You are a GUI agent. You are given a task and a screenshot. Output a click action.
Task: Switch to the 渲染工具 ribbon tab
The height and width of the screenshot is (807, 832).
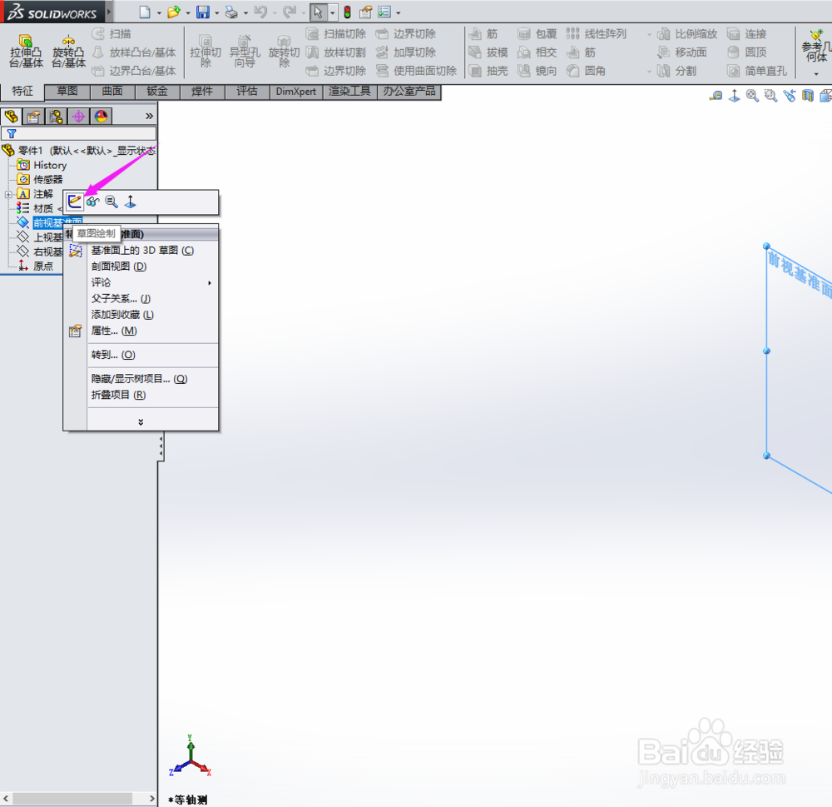349,92
